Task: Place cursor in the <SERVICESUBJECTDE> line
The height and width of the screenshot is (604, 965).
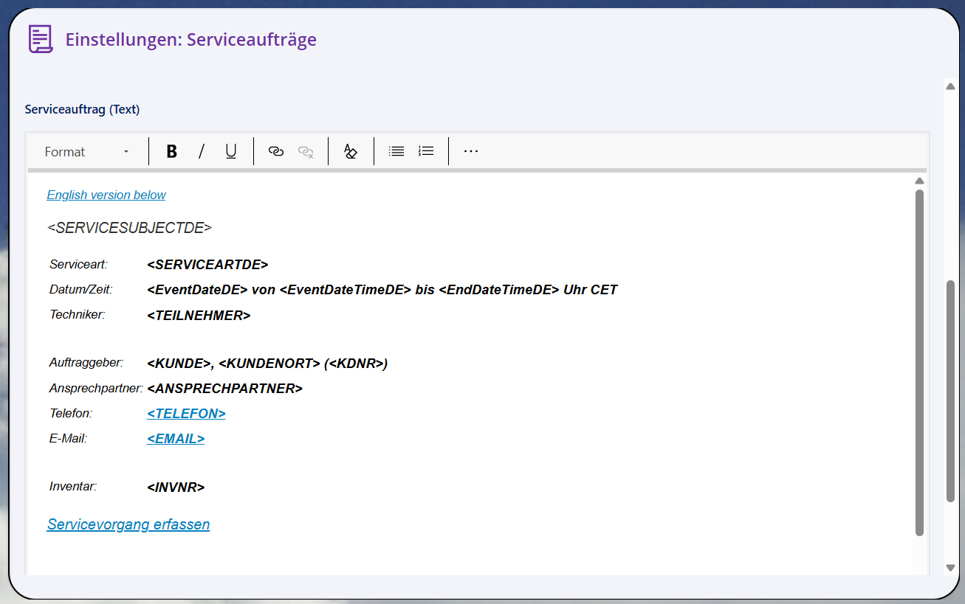Action: click(x=130, y=229)
